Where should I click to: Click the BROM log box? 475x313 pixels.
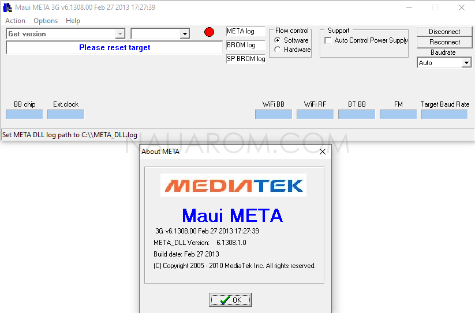pos(246,45)
